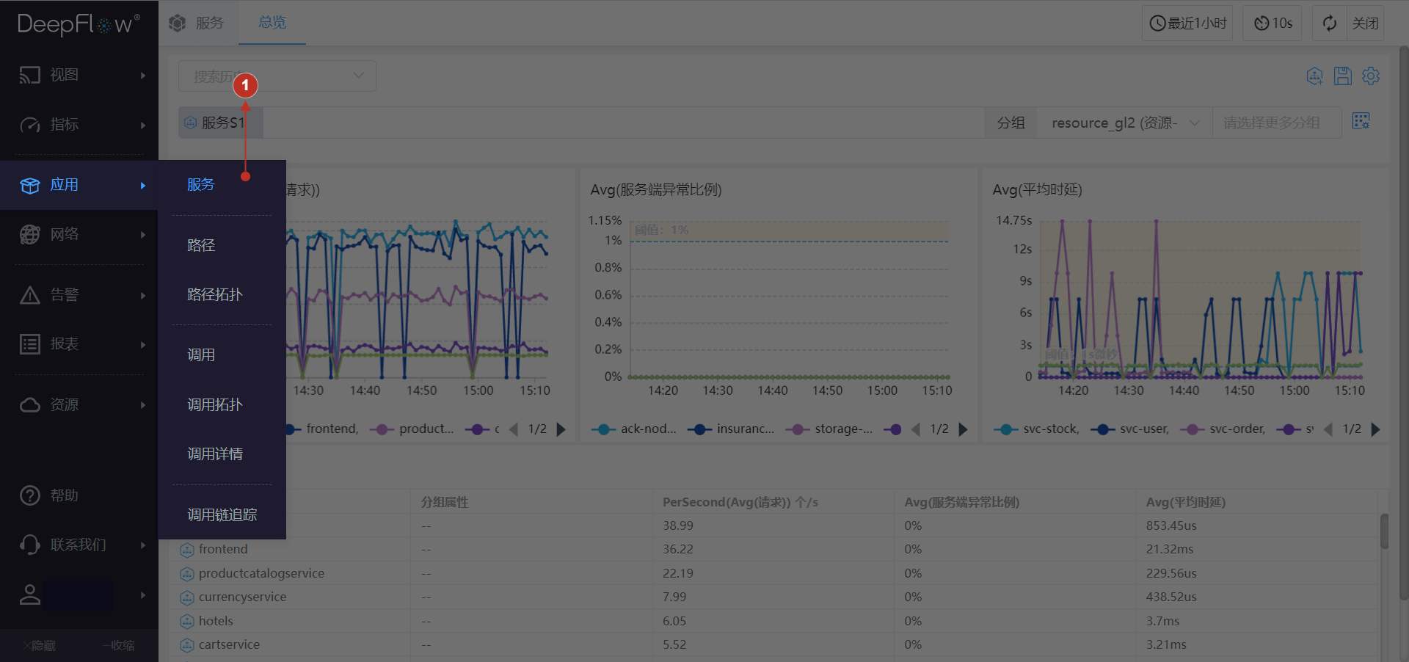
Task: Open the 视图 section in the sidebar
Action: coord(62,74)
